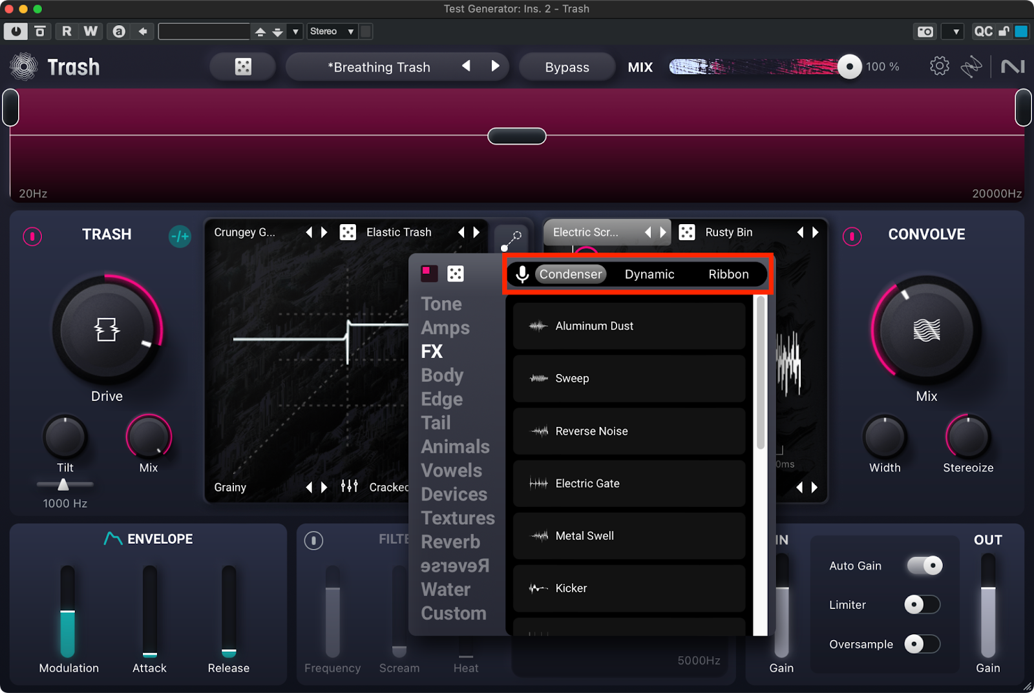Open the Tone impulse category

(x=441, y=304)
